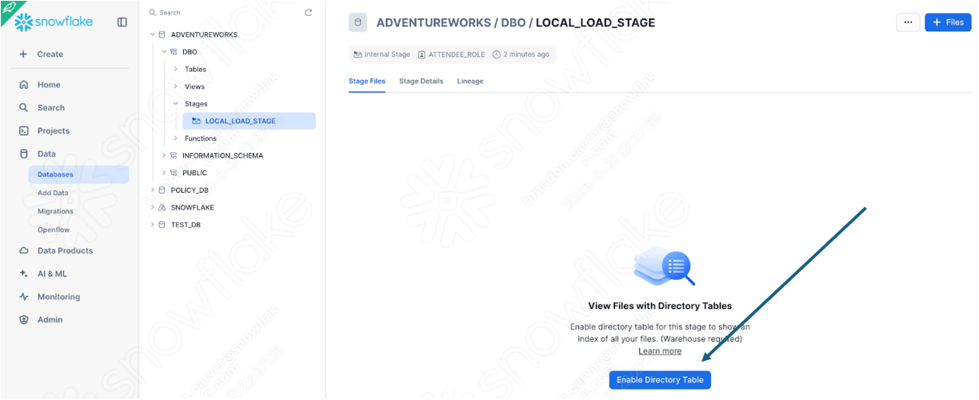The image size is (979, 400).
Task: Collapse the Stages node
Action: [x=176, y=104]
